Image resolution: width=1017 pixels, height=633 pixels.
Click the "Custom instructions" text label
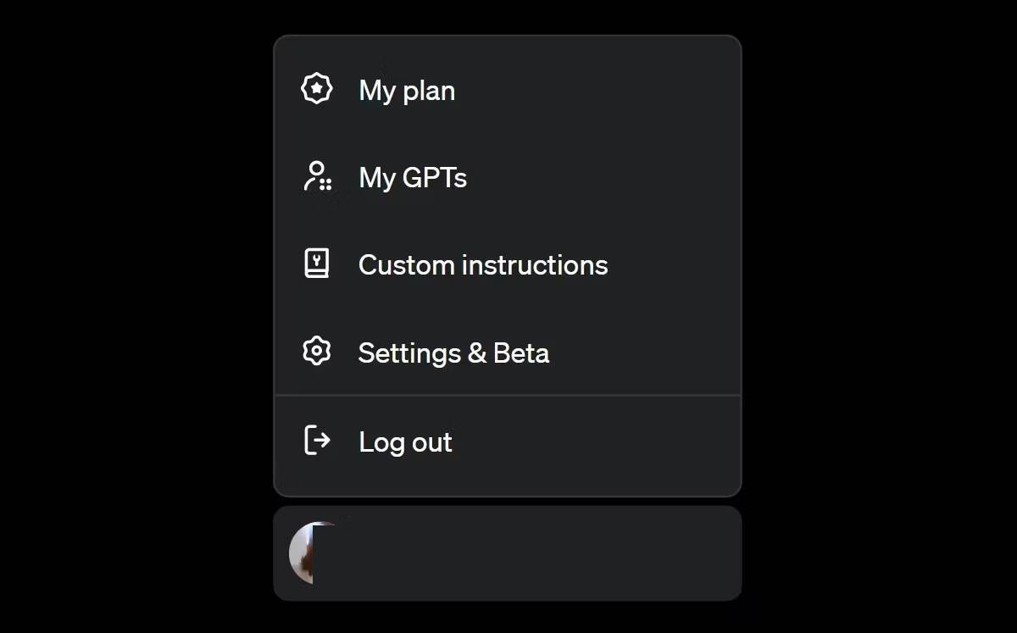[483, 265]
